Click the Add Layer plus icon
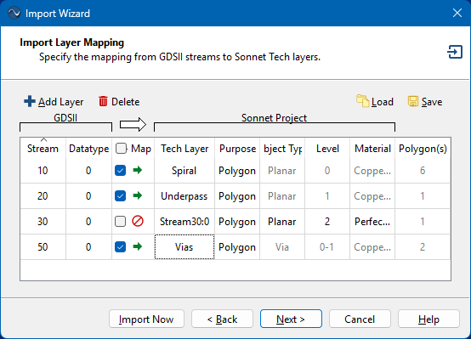This screenshot has width=471, height=339. click(30, 101)
